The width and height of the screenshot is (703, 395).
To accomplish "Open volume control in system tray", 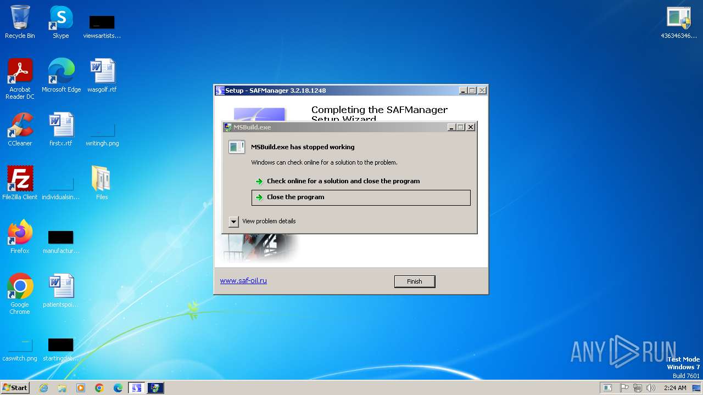I will coord(651,388).
